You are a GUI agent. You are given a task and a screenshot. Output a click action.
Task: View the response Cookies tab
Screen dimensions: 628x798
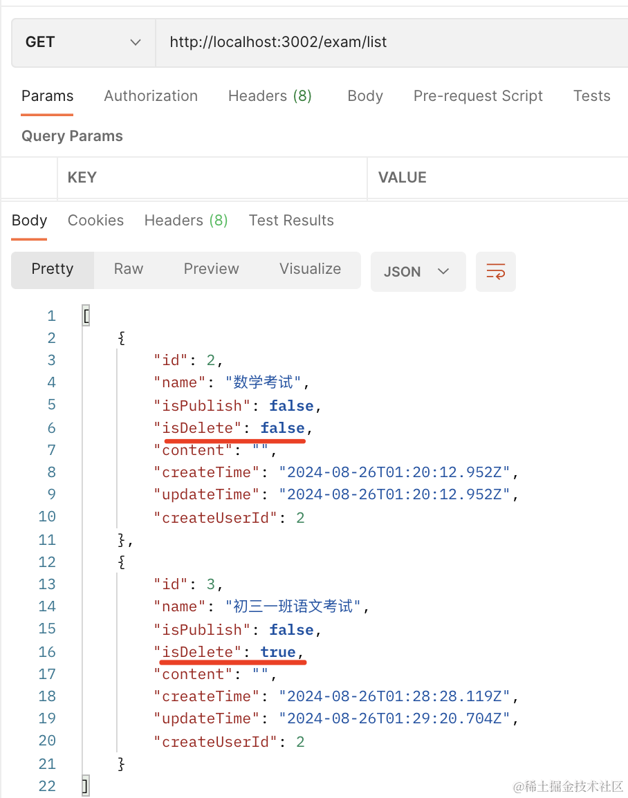(95, 221)
